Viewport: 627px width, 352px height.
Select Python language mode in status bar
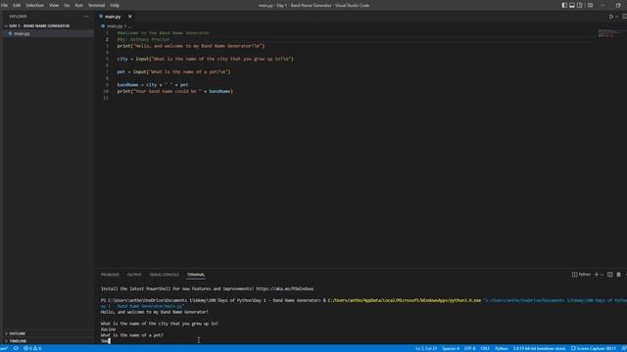(x=502, y=348)
